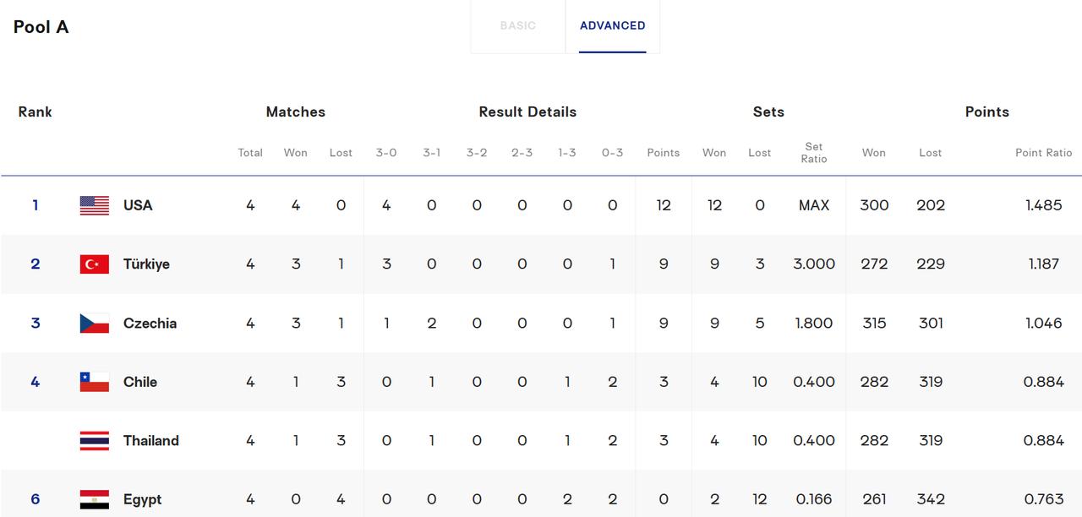Click USA's point ratio value 1.485
This screenshot has height=517, width=1082.
[x=1044, y=205]
